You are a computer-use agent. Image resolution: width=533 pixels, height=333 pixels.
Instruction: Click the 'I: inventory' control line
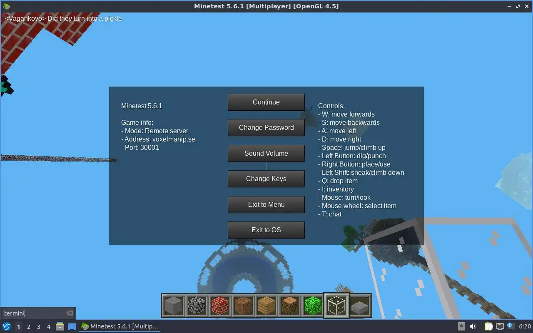point(336,189)
